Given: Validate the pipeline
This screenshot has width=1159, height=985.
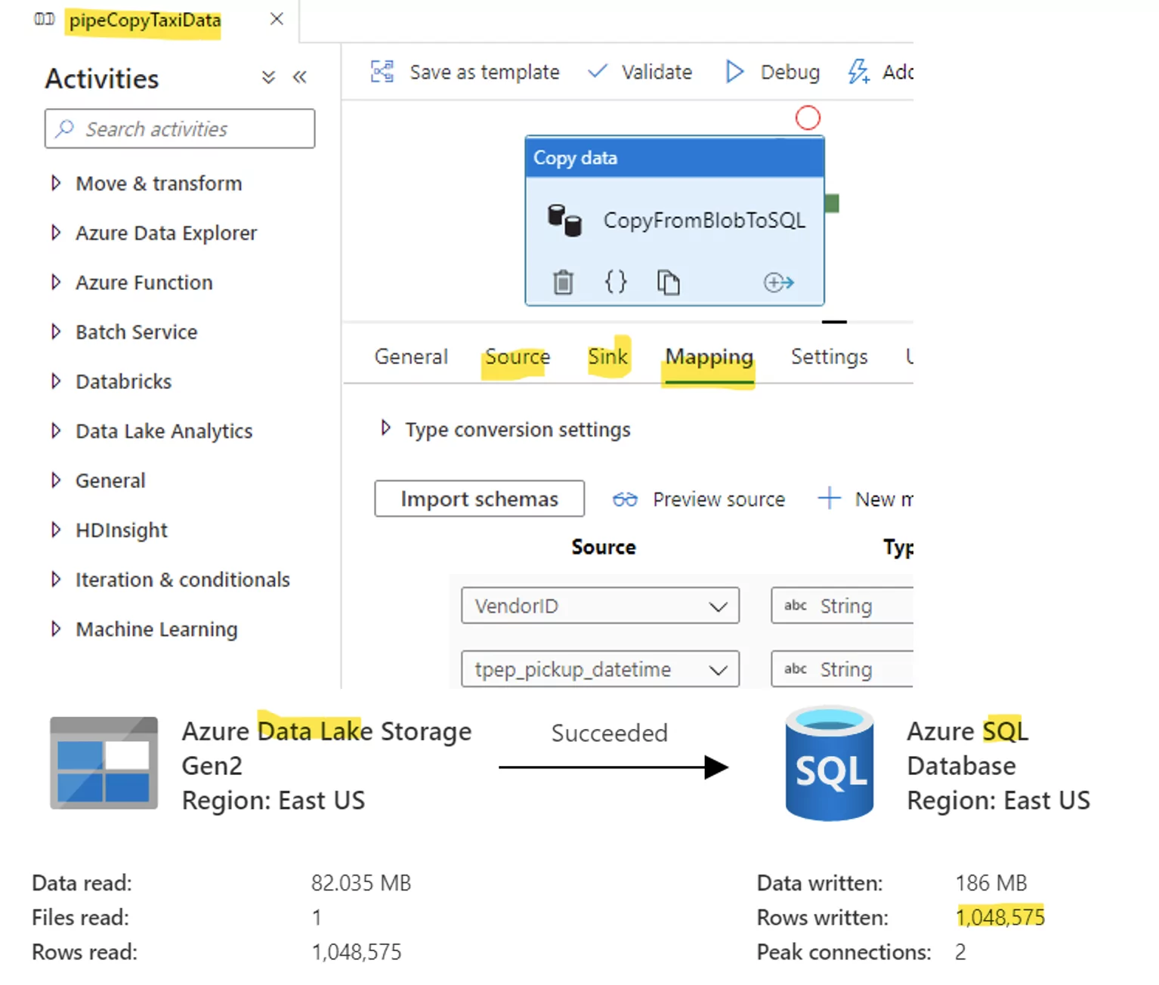Looking at the screenshot, I should click(x=657, y=73).
